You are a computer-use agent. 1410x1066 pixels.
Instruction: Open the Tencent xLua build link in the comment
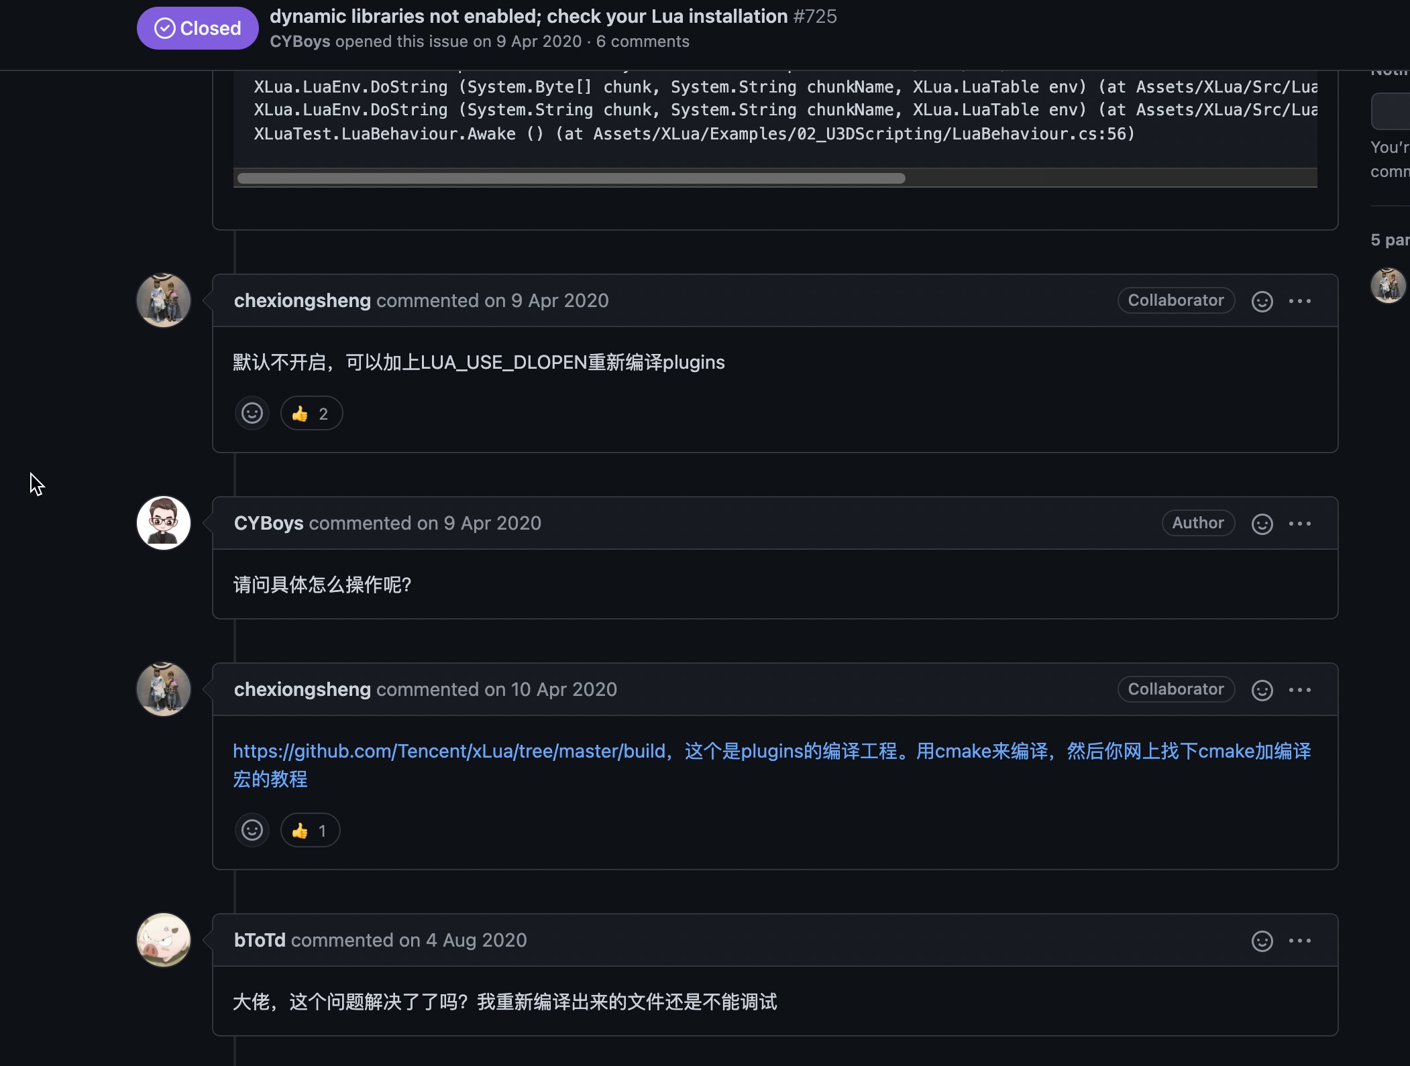coord(448,751)
